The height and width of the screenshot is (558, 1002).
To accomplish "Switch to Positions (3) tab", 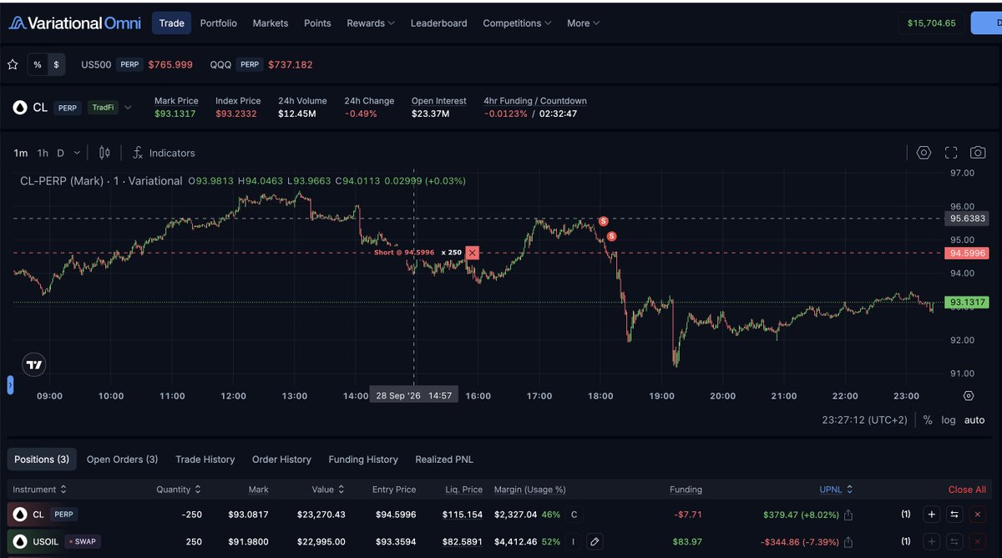I will (42, 460).
